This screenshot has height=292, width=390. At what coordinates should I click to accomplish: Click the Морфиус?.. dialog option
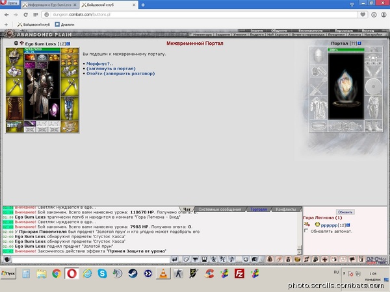click(99, 64)
